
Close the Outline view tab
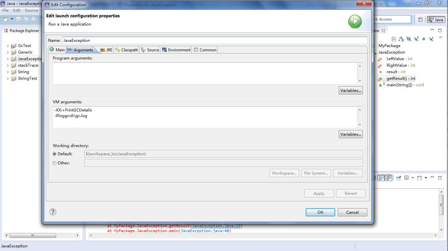[383, 30]
